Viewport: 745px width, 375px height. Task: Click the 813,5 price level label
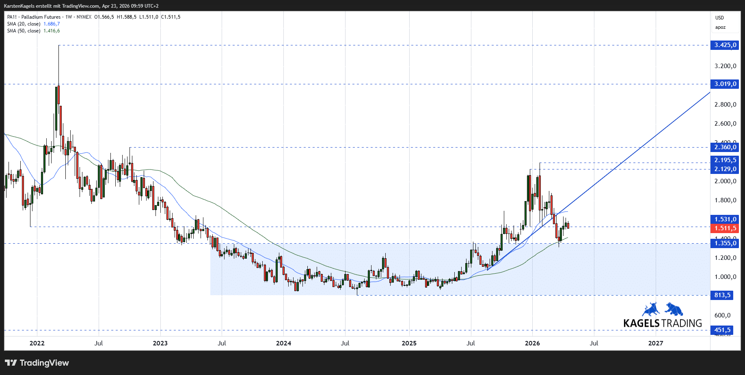tap(722, 295)
